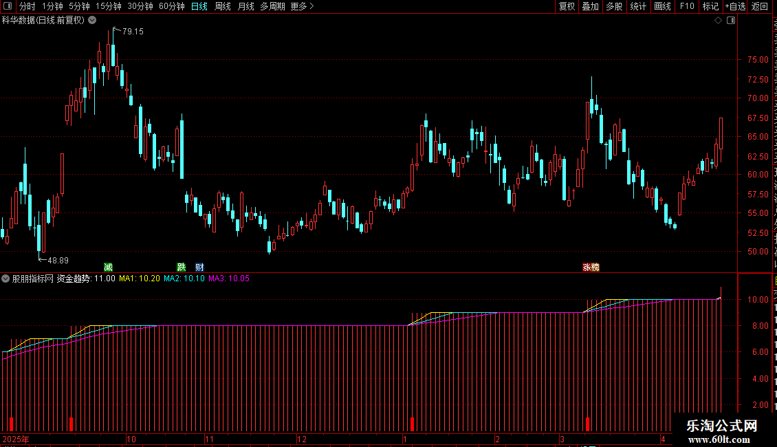Select the 30分钟 period tab
Viewport: 777px width, 447px height.
click(140, 6)
